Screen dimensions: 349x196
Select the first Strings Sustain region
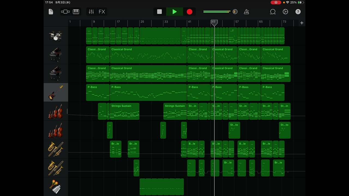coord(124,112)
